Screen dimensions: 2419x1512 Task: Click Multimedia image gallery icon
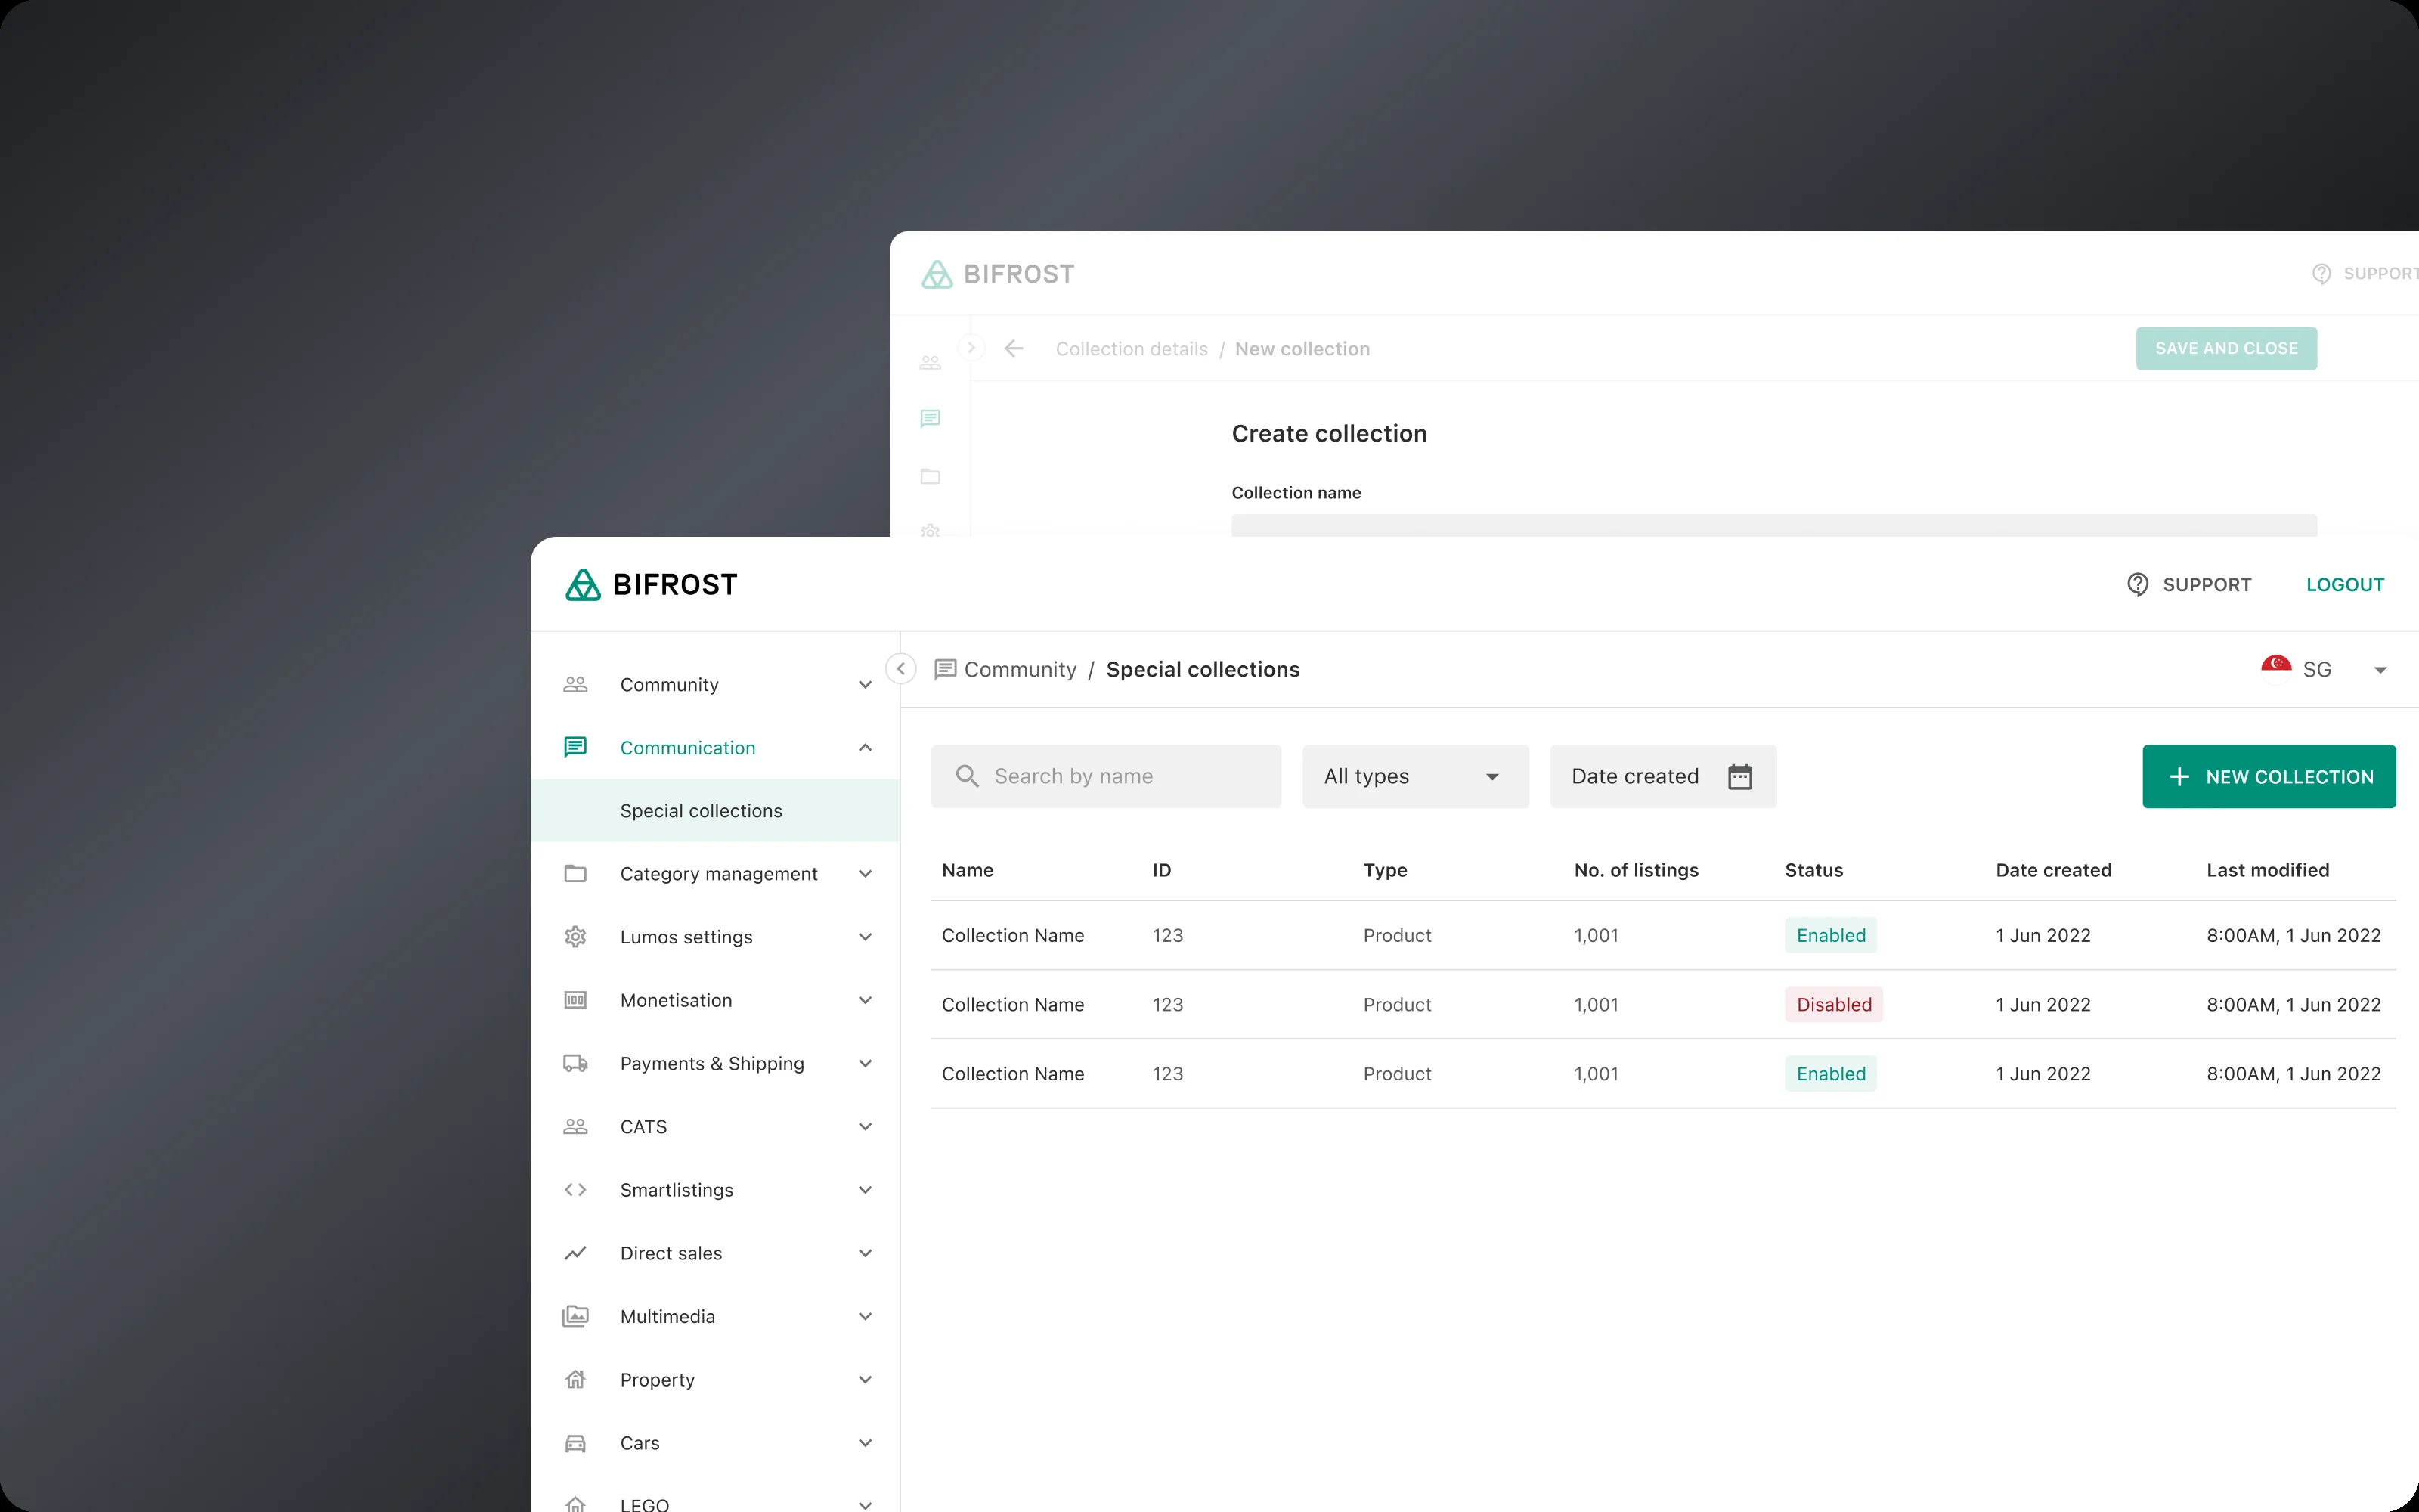pos(576,1316)
